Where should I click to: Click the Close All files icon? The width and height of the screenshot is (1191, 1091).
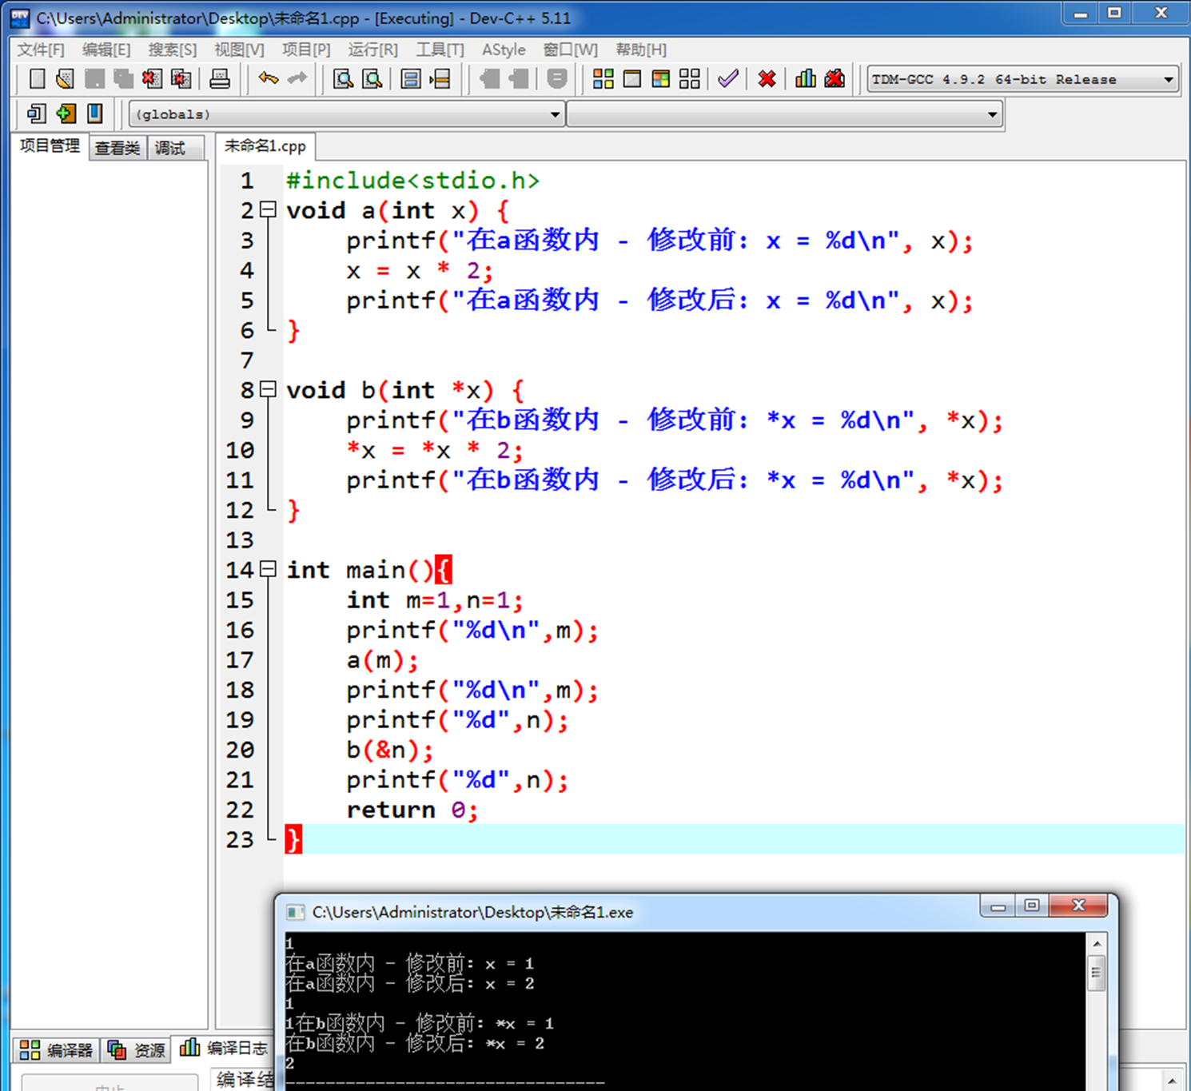(181, 79)
